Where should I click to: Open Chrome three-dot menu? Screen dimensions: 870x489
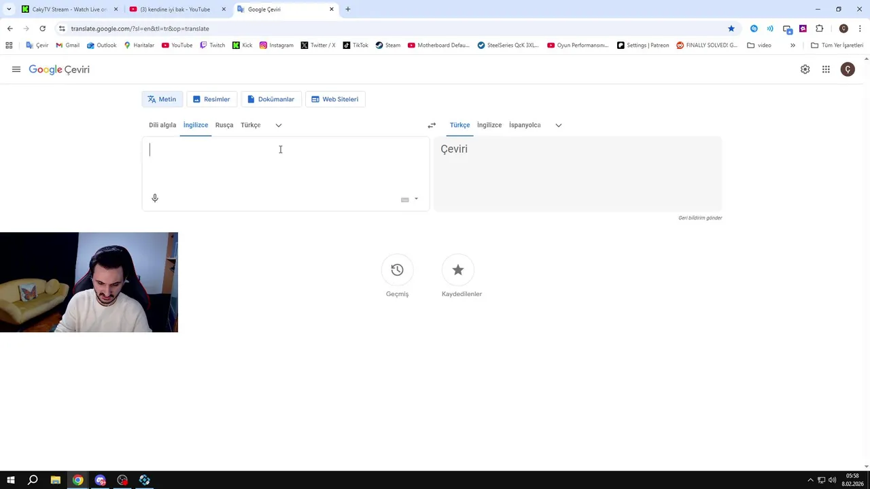pyautogui.click(x=860, y=29)
